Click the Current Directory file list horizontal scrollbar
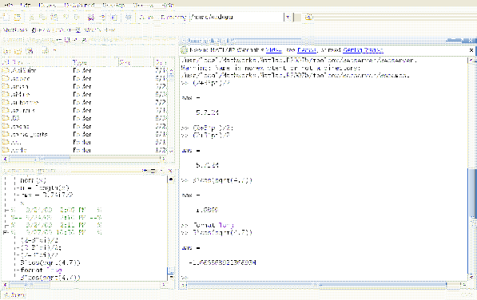Screen dimensions: 477x300 tap(84, 159)
